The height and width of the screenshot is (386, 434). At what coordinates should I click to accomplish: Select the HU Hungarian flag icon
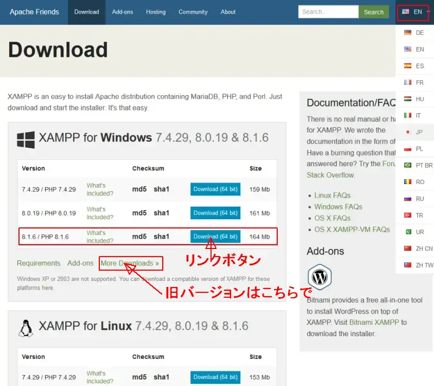coord(407,99)
